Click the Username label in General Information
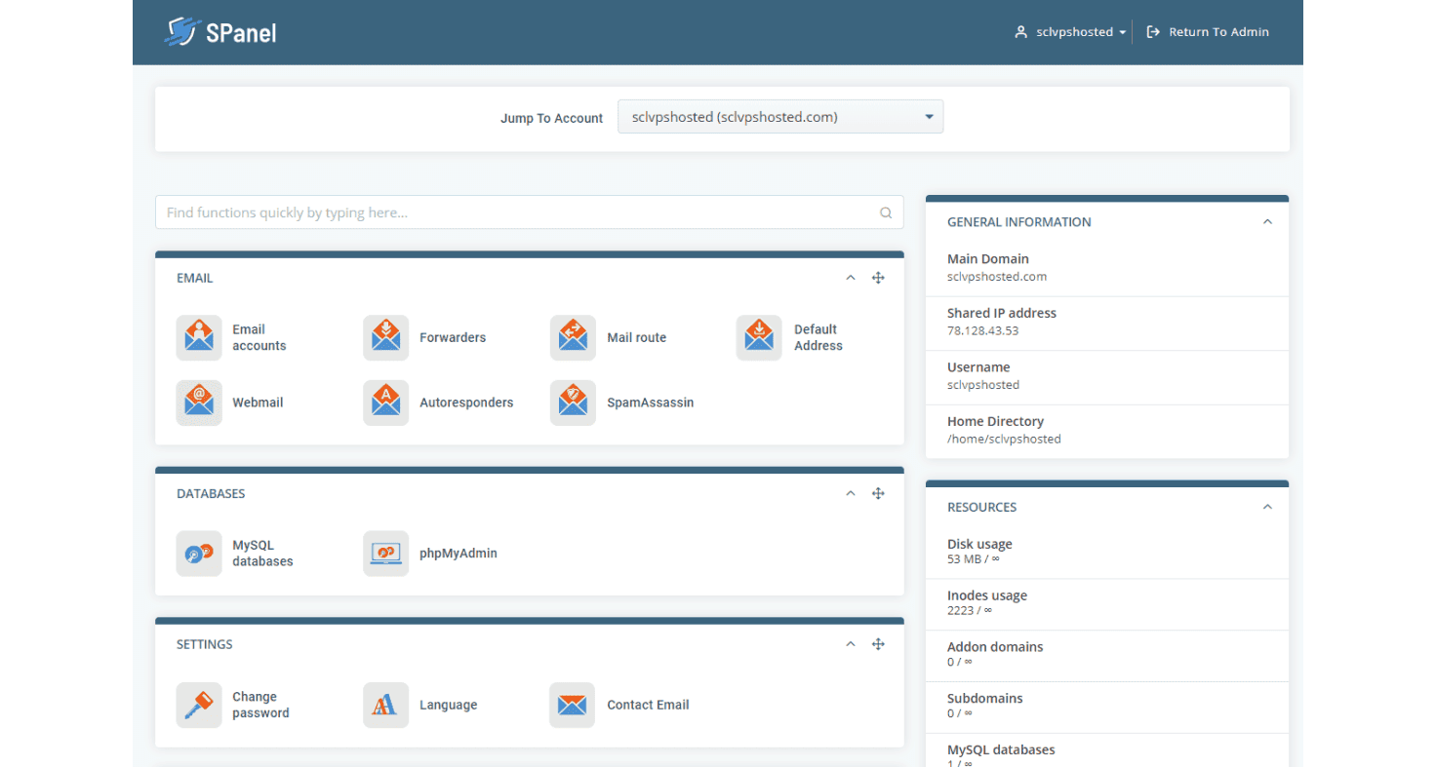Image resolution: width=1436 pixels, height=767 pixels. pyautogui.click(x=978, y=367)
